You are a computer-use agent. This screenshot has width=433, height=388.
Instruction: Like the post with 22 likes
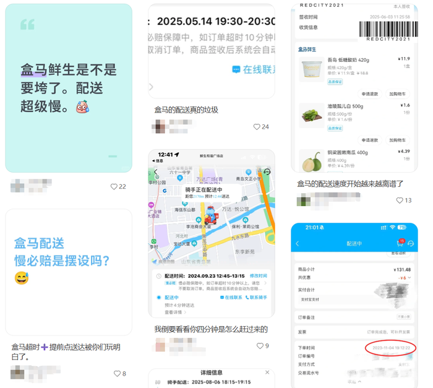[114, 187]
